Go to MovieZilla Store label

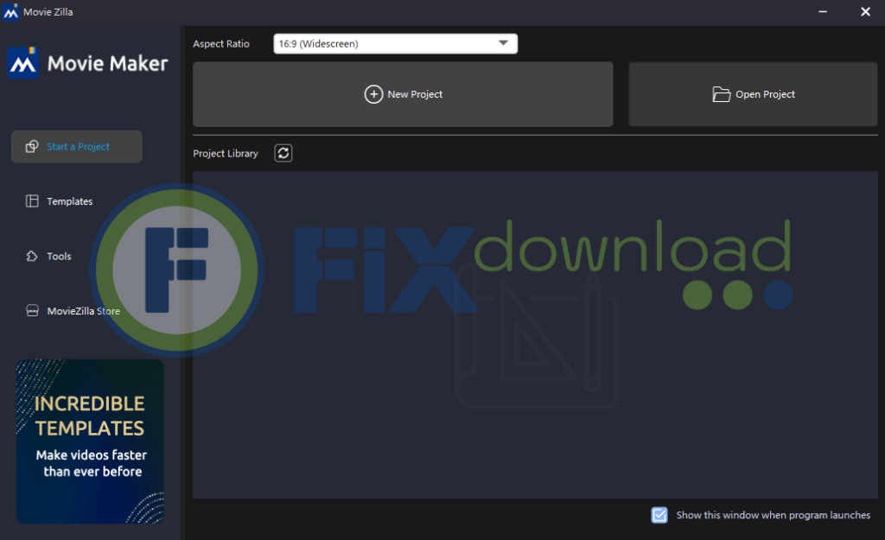coord(84,311)
